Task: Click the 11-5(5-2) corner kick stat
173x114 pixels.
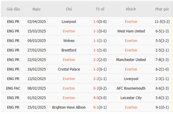Action: pos(162,22)
